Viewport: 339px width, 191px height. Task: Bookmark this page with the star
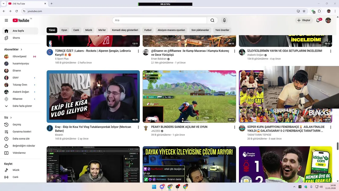click(304, 11)
